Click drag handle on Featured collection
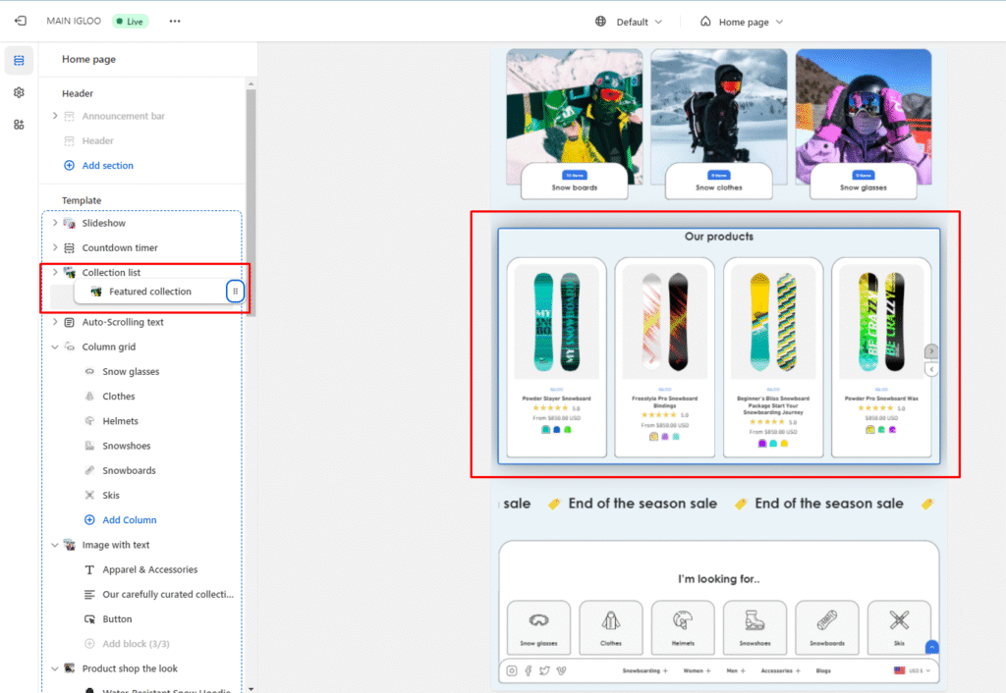The width and height of the screenshot is (1006, 693). tap(235, 292)
